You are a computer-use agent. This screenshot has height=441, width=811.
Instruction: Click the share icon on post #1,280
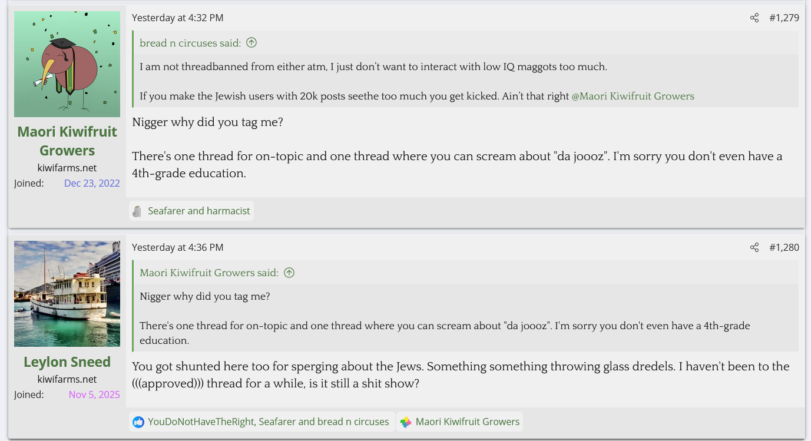tap(754, 247)
